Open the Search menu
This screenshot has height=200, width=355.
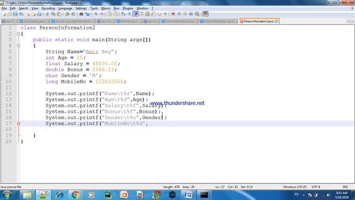[x=23, y=8]
